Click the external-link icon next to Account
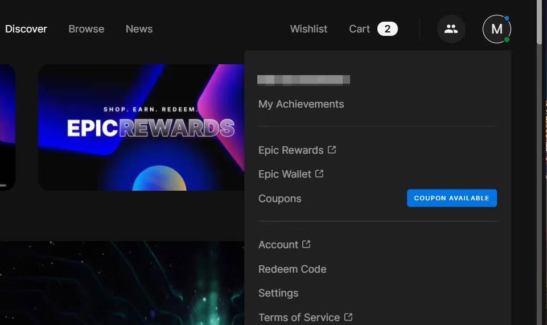 [306, 244]
